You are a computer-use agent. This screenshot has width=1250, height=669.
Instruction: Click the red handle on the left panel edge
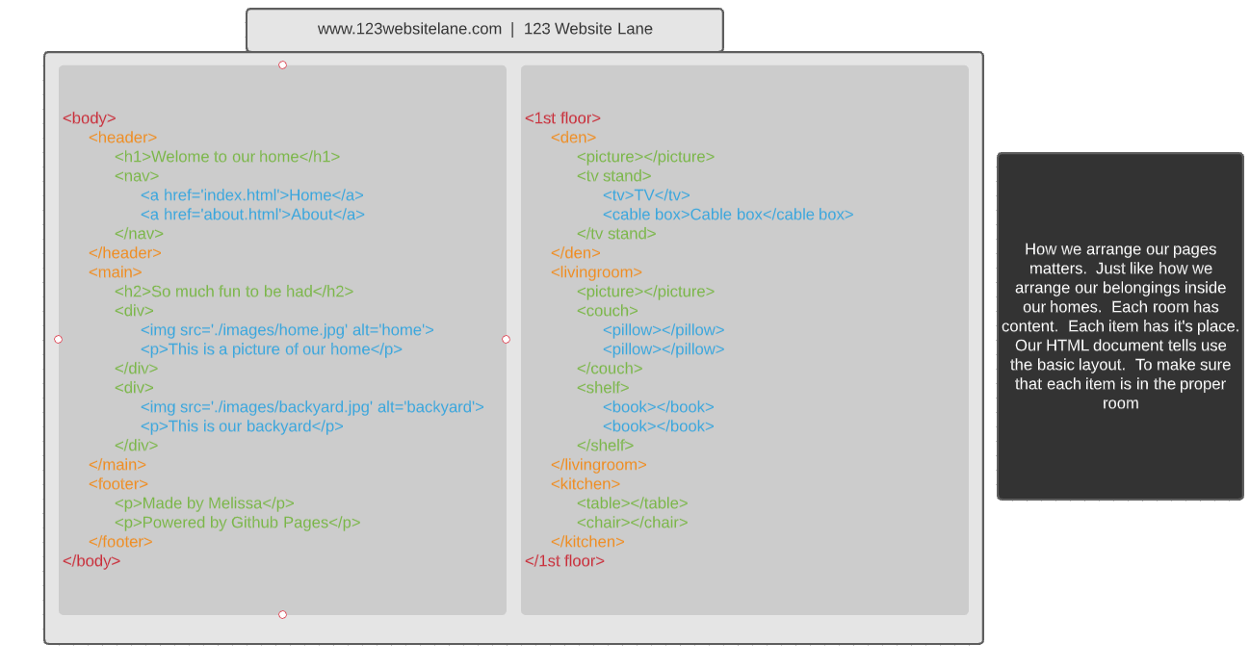point(58,339)
